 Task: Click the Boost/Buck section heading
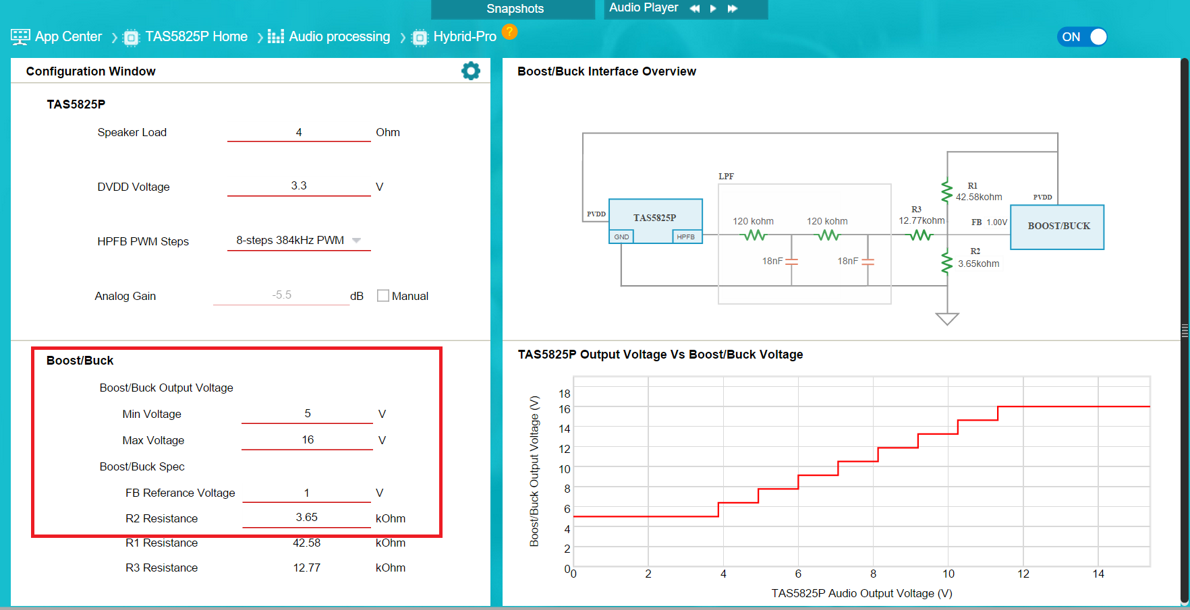[80, 361]
